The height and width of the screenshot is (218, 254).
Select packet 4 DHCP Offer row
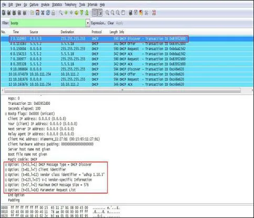[x=127, y=43]
